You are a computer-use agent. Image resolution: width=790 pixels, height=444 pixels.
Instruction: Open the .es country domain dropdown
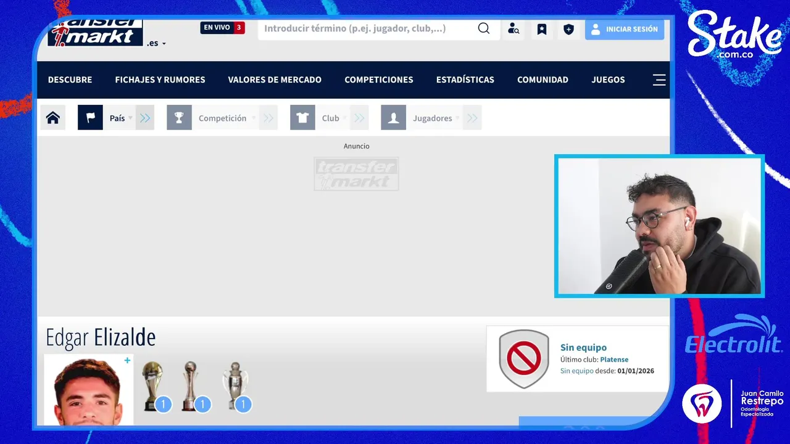156,43
